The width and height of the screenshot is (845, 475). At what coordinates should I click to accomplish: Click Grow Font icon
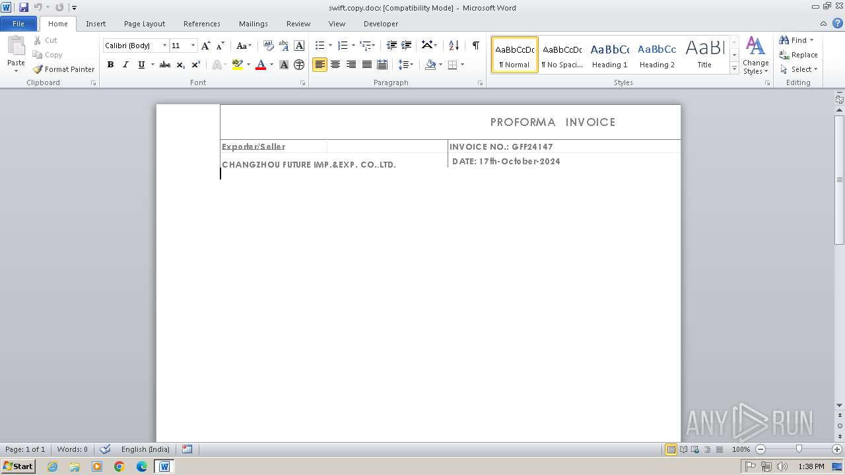click(205, 46)
